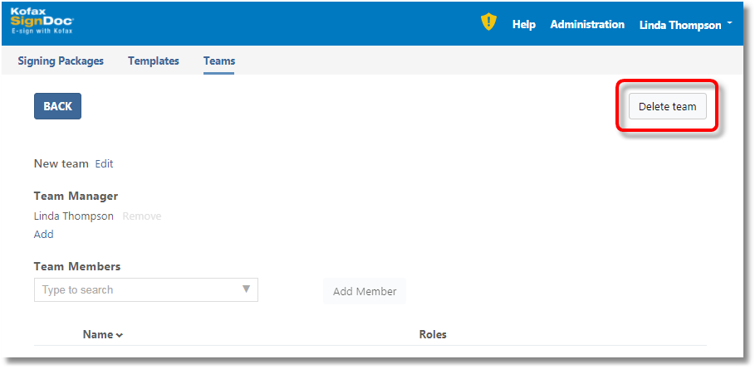Image resolution: width=755 pixels, height=369 pixels.
Task: Click the Roles column header
Action: [433, 335]
